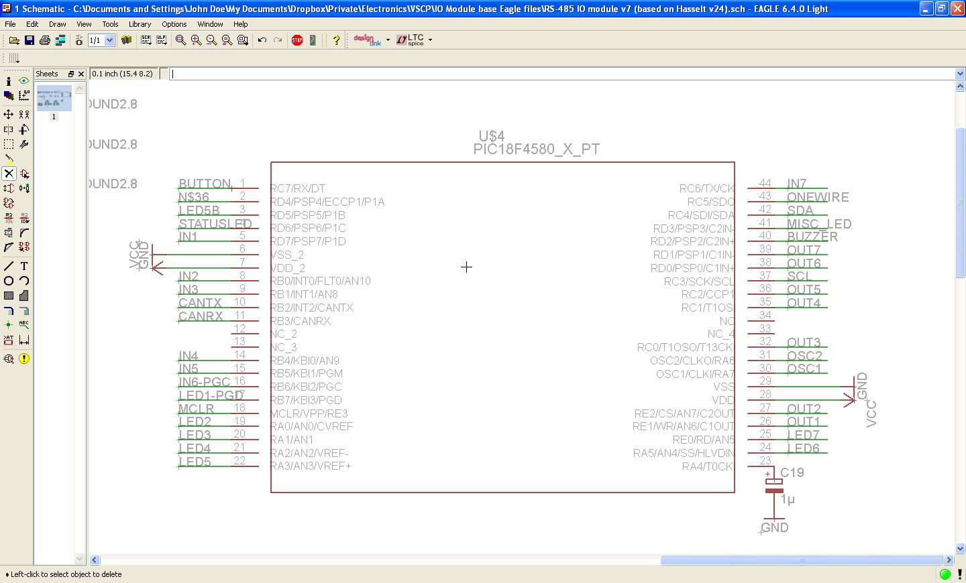966x583 pixels.
Task: Select the Text tool
Action: coord(24,266)
